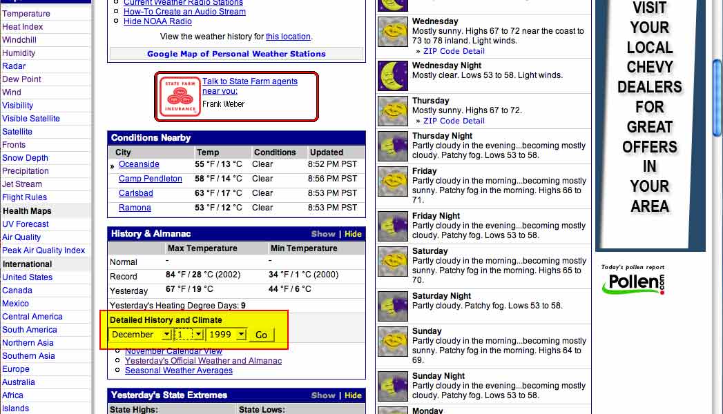The height and width of the screenshot is (414, 723).
Task: Open the Oceanside conditions link
Action: click(x=139, y=164)
